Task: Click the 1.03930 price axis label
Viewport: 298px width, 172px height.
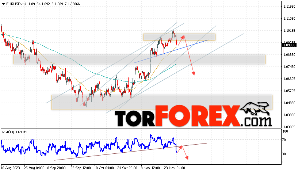Action: pyautogui.click(x=289, y=115)
